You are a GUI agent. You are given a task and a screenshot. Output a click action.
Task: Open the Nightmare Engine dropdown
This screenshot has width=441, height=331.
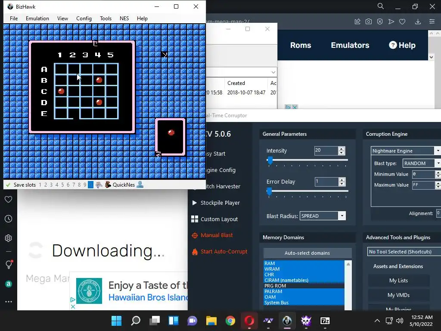point(406,151)
